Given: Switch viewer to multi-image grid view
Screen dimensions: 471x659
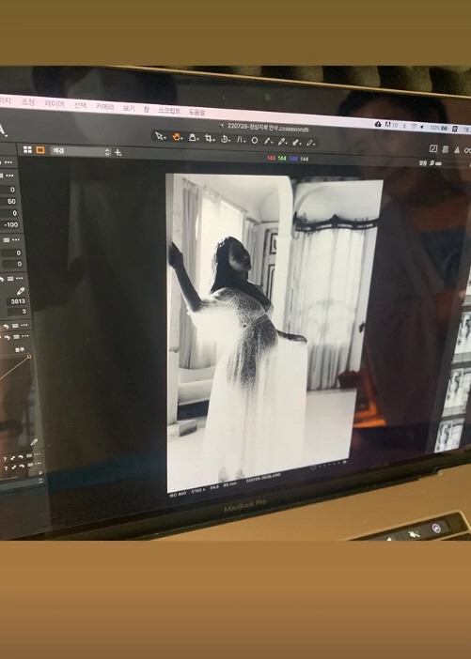Looking at the screenshot, I should tap(27, 149).
